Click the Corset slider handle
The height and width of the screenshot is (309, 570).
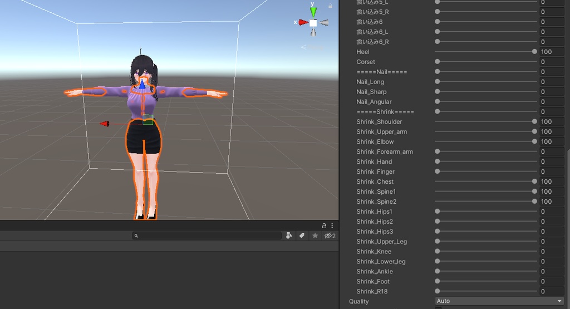click(x=438, y=62)
